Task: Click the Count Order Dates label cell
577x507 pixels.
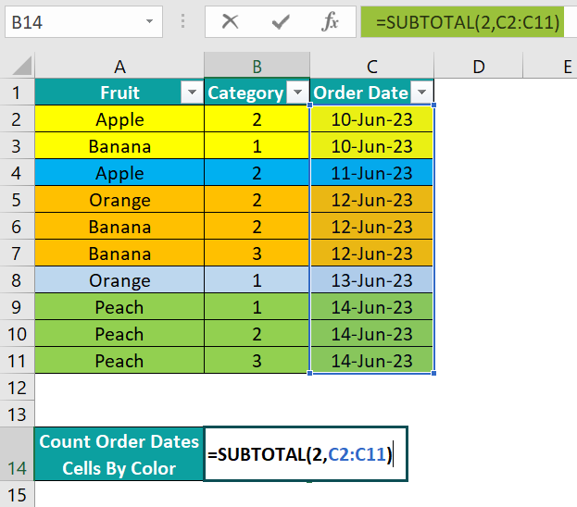Action: coord(119,454)
